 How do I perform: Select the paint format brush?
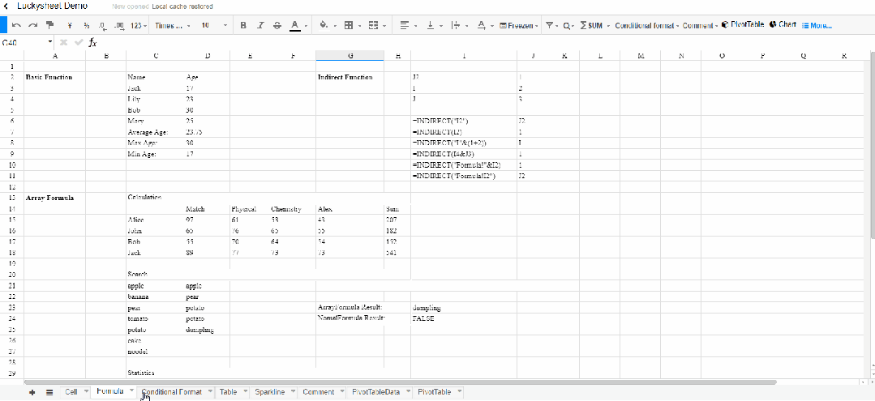pyautogui.click(x=50, y=26)
